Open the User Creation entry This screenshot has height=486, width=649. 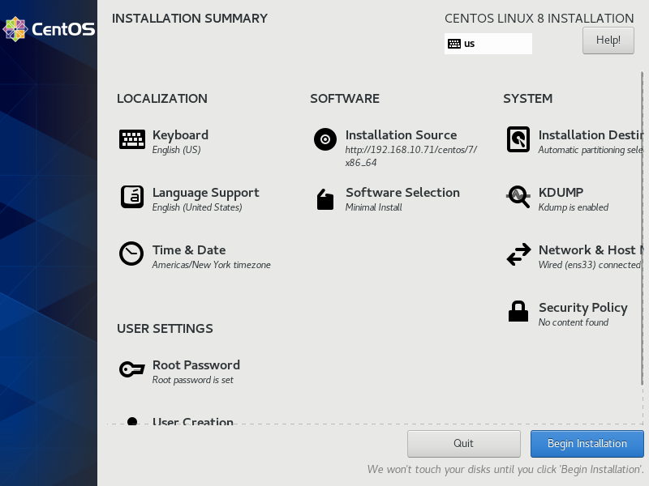click(193, 421)
